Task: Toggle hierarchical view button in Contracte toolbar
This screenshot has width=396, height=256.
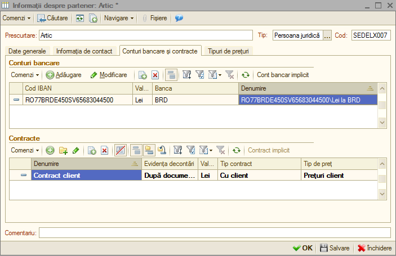Action: 149,150
